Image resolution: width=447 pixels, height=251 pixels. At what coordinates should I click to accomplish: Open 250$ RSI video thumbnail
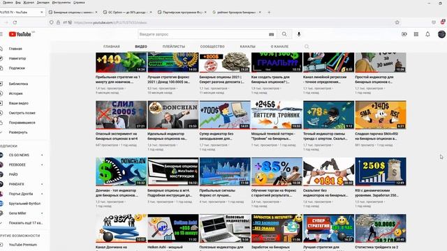tap(381, 172)
